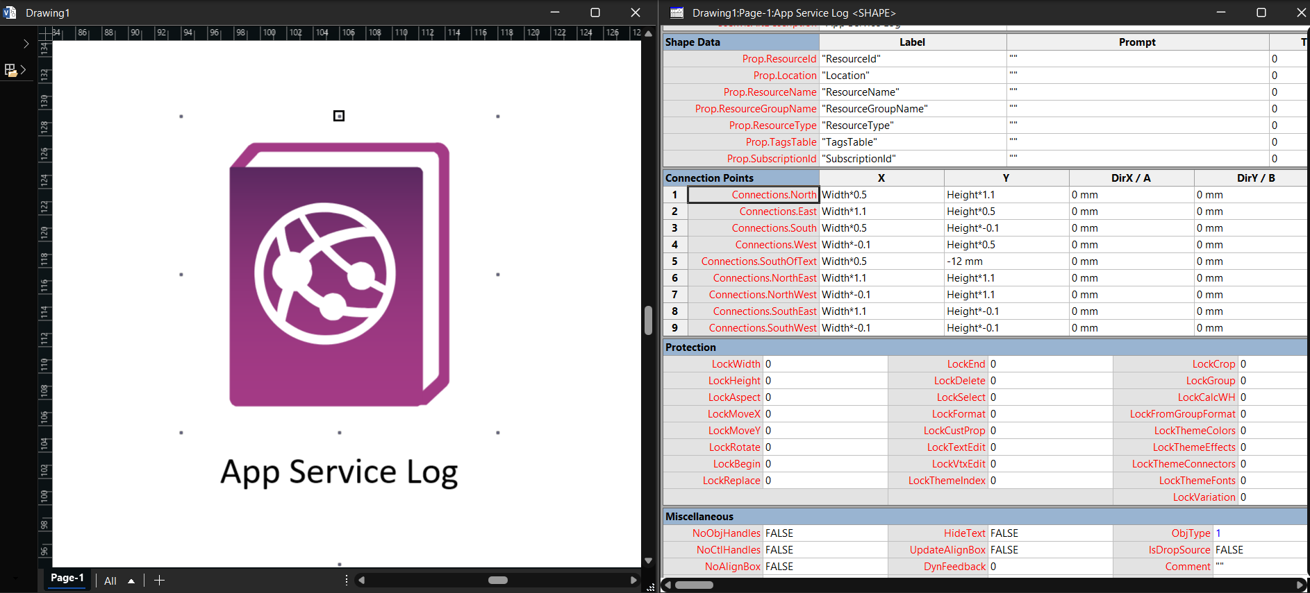1310x593 pixels.
Task: Click the vertical scroll up arrow in Drawing1
Action: click(648, 33)
